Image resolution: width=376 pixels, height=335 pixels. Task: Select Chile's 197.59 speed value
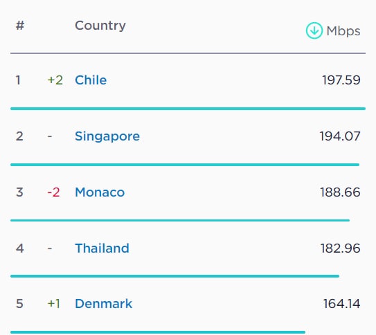coord(341,80)
